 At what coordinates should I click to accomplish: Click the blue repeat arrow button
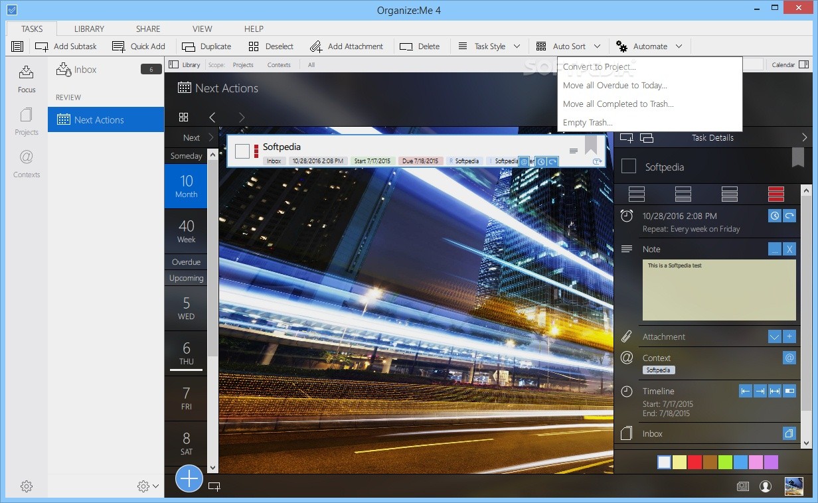click(789, 216)
